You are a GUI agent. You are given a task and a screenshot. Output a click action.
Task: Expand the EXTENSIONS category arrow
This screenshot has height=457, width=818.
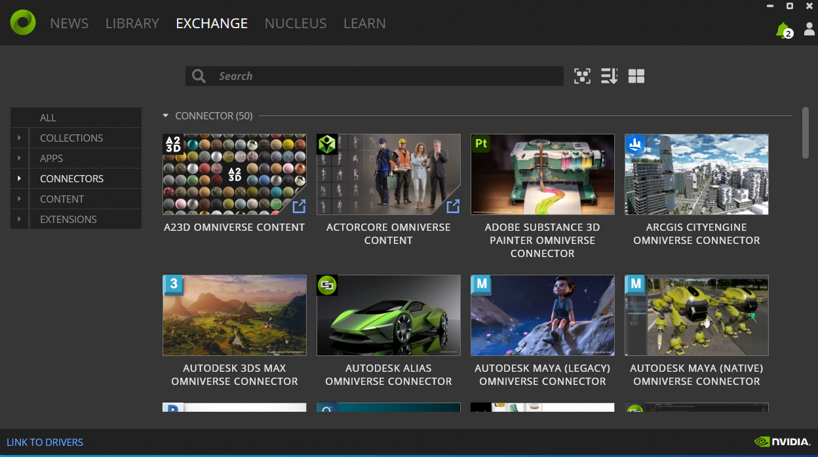[20, 219]
